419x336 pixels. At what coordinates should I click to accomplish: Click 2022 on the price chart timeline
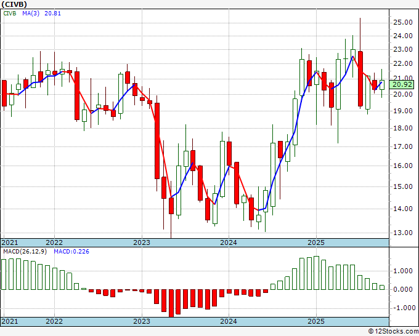tap(54, 242)
